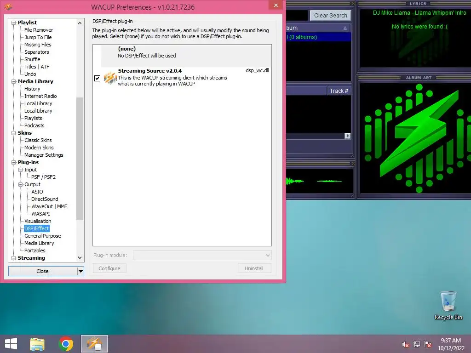Select the (0 albums) row
471x353 pixels.
pyautogui.click(x=318, y=37)
